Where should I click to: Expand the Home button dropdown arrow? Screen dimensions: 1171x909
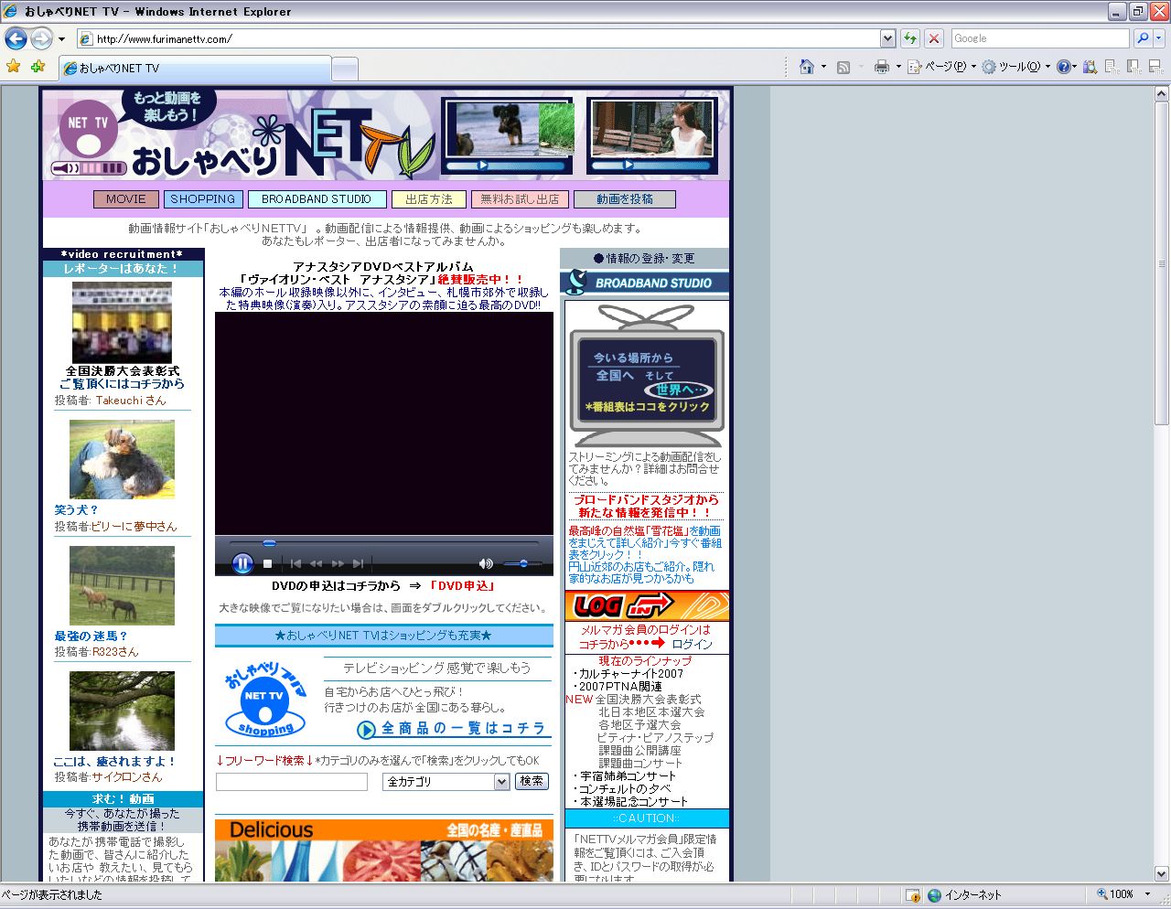click(x=823, y=67)
